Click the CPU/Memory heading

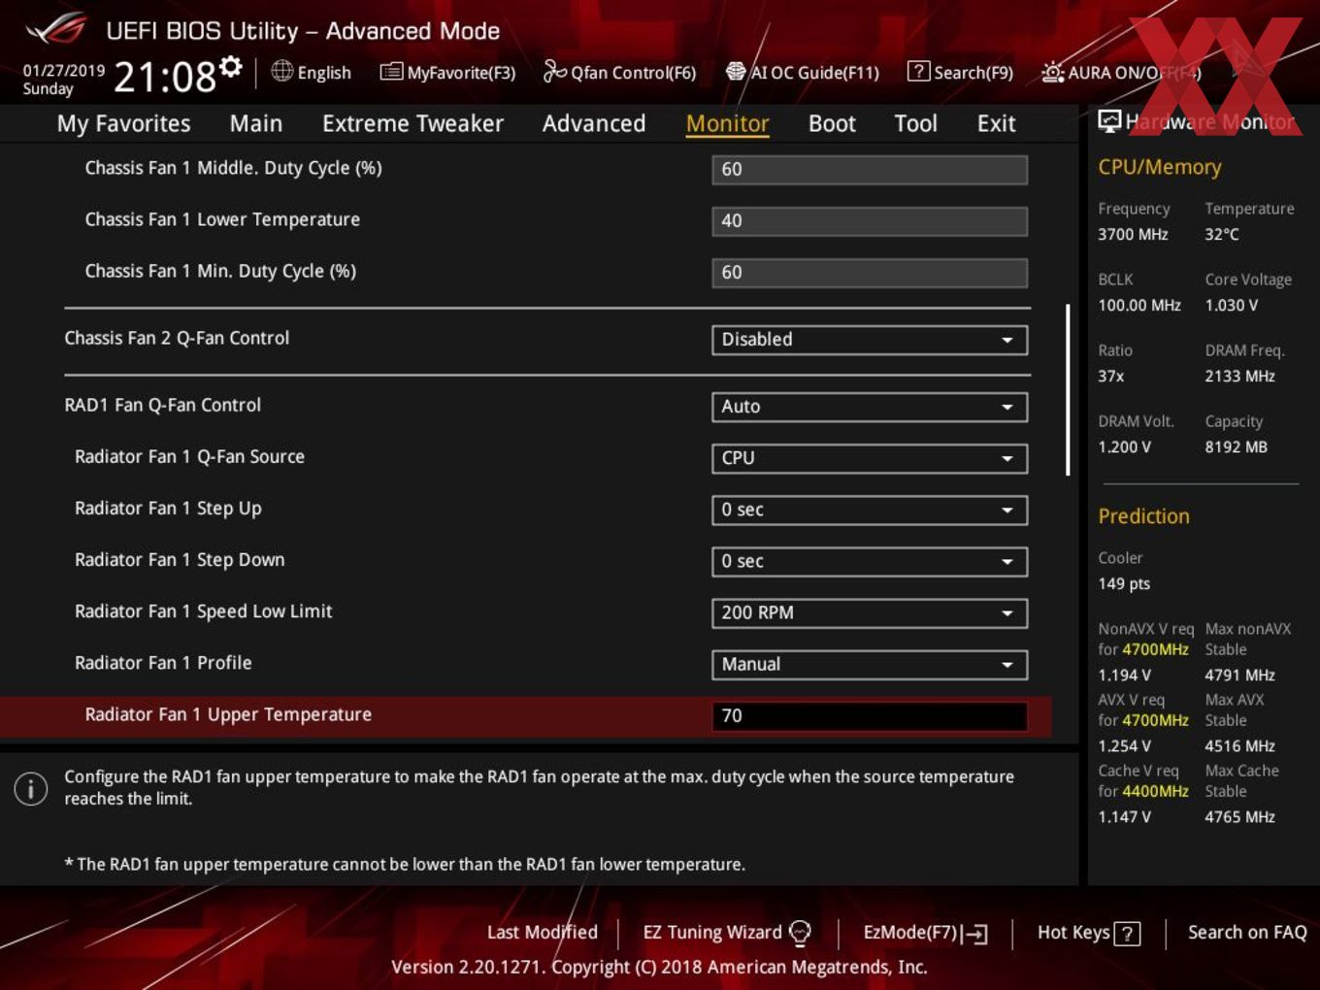(x=1159, y=167)
